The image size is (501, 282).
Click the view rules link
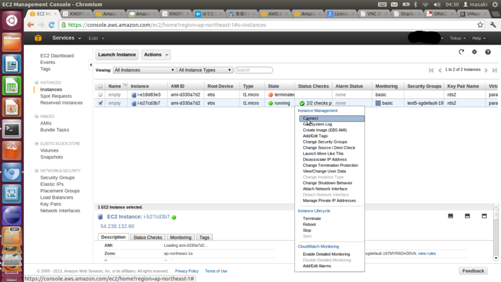pyautogui.click(x=427, y=254)
